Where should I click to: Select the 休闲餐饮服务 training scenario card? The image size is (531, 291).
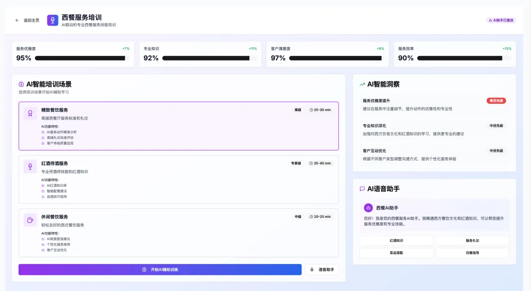[178, 233]
